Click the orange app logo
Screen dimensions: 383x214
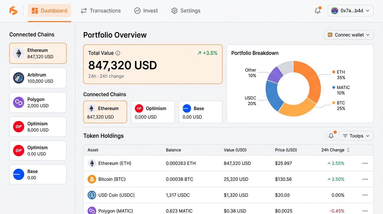click(x=13, y=11)
